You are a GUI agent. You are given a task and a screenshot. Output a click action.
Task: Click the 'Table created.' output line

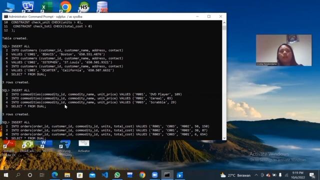pos(15,38)
